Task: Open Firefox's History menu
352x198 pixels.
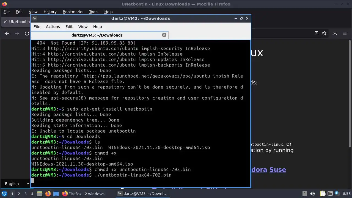Action: point(50,12)
